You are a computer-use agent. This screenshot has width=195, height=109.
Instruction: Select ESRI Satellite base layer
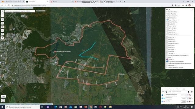[167, 18]
